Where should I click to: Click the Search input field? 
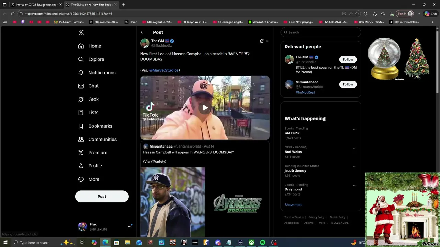(x=321, y=32)
